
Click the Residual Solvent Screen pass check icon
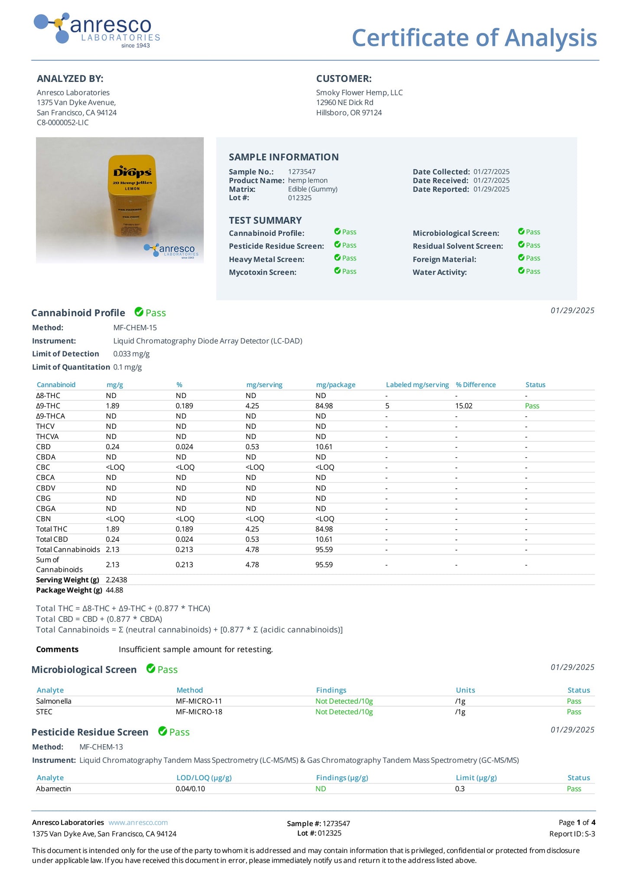521,245
